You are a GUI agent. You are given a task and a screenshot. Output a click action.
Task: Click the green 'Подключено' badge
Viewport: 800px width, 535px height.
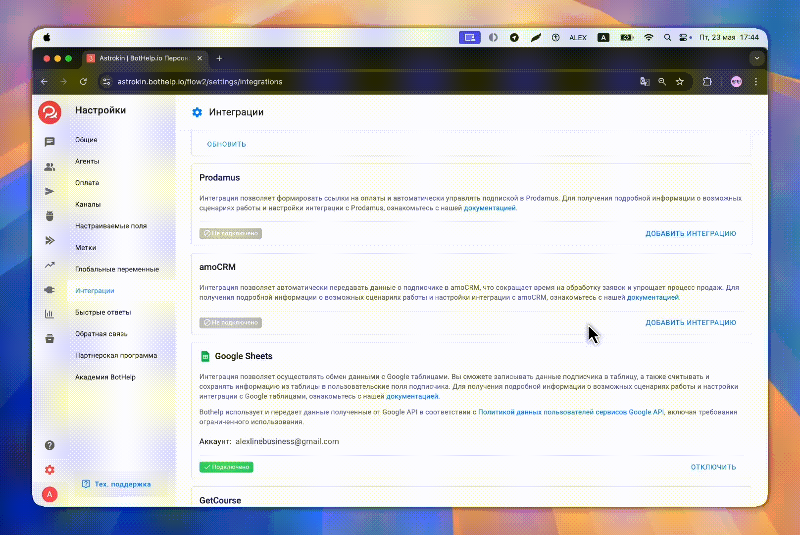point(226,467)
